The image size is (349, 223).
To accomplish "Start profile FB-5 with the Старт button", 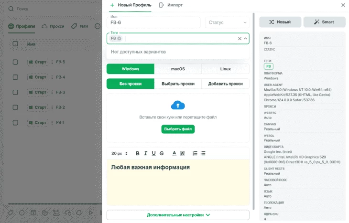I will (38, 62).
